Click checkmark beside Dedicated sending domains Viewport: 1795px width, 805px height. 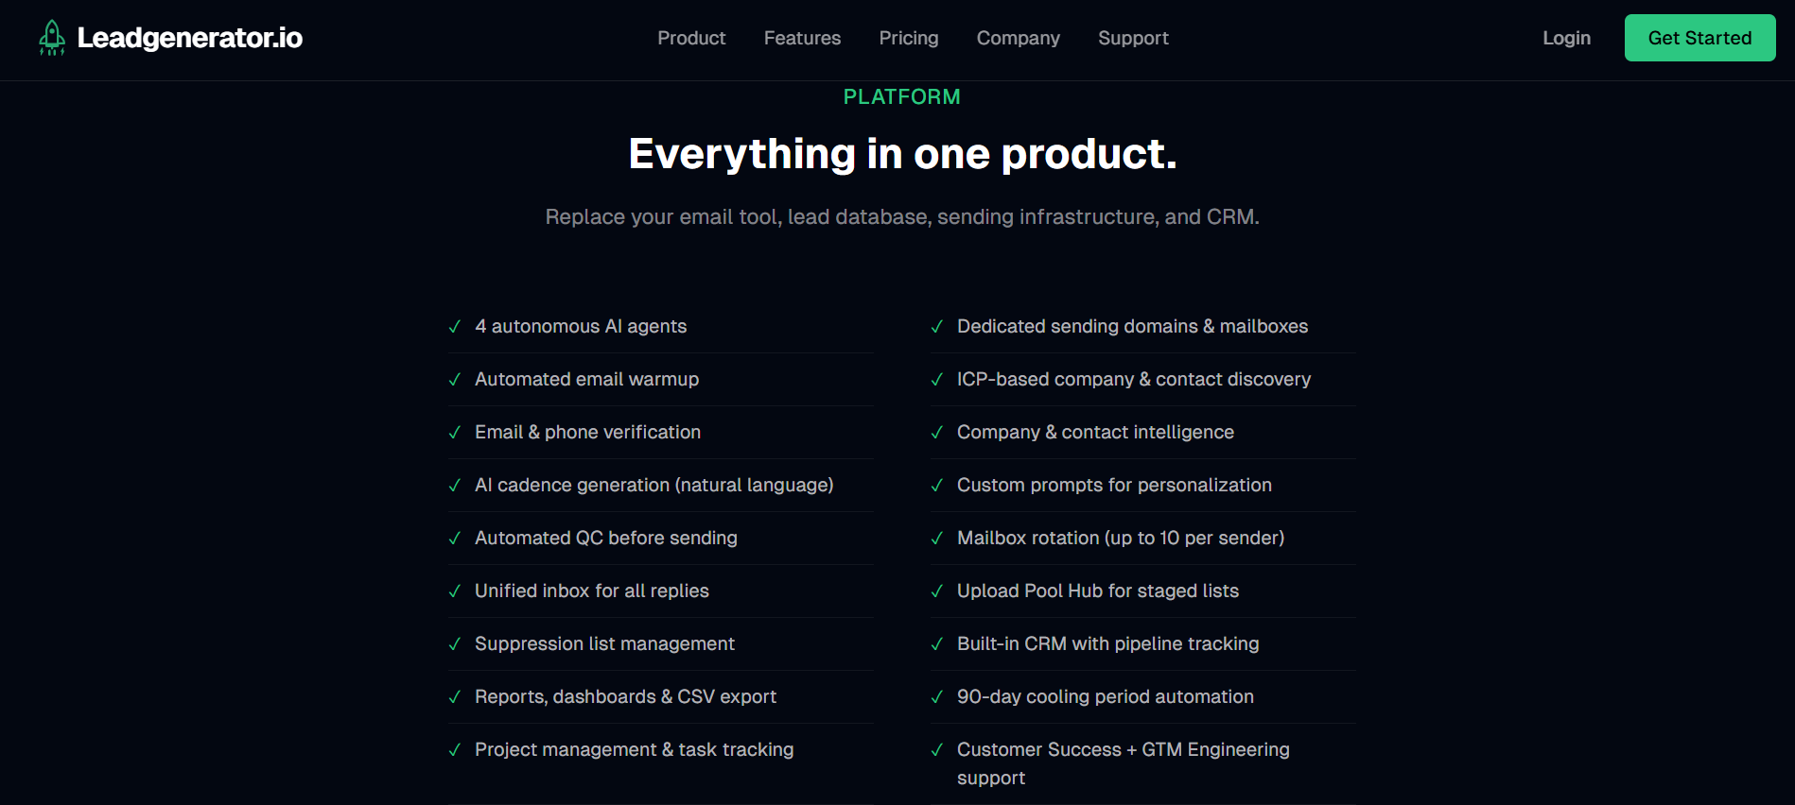click(x=937, y=327)
